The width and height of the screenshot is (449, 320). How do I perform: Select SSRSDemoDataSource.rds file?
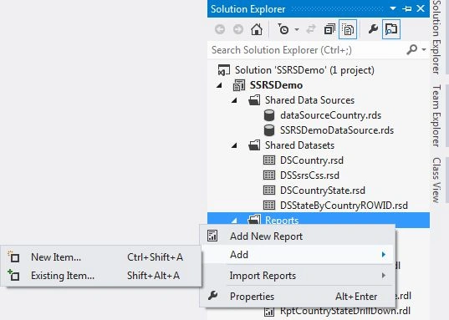(337, 130)
